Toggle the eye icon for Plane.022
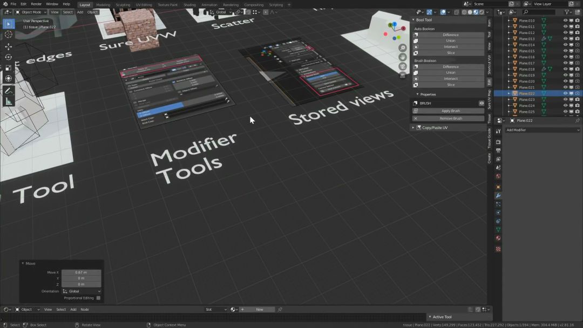 pos(566,93)
